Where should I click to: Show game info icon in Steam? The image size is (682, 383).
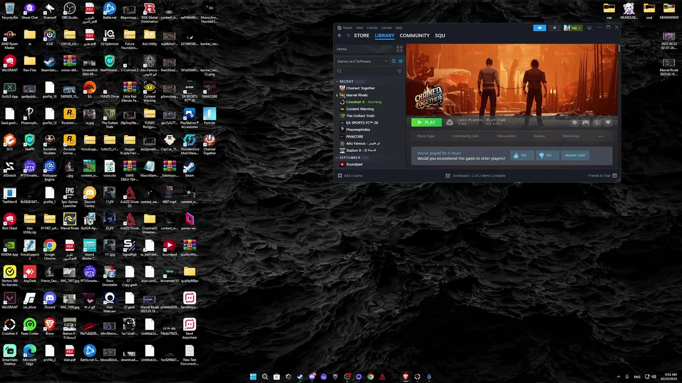point(597,122)
